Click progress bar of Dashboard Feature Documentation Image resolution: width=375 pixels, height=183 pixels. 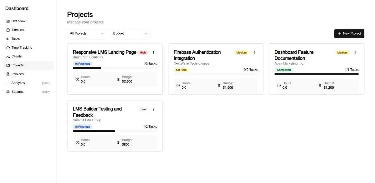pyautogui.click(x=316, y=74)
